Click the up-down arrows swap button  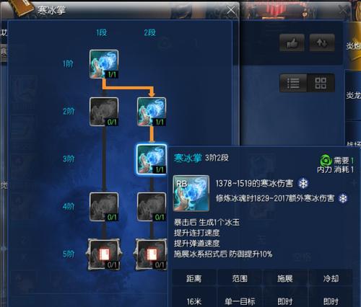pos(322,43)
